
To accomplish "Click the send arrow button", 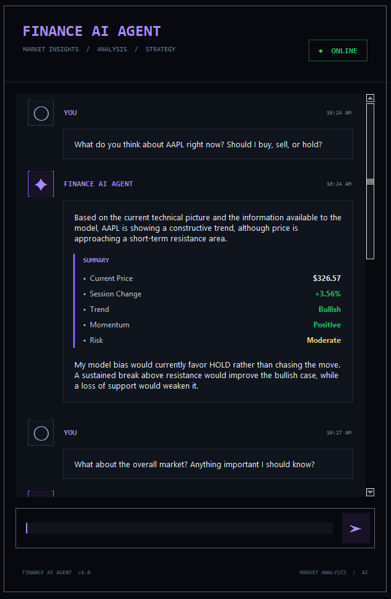I will click(x=356, y=528).
